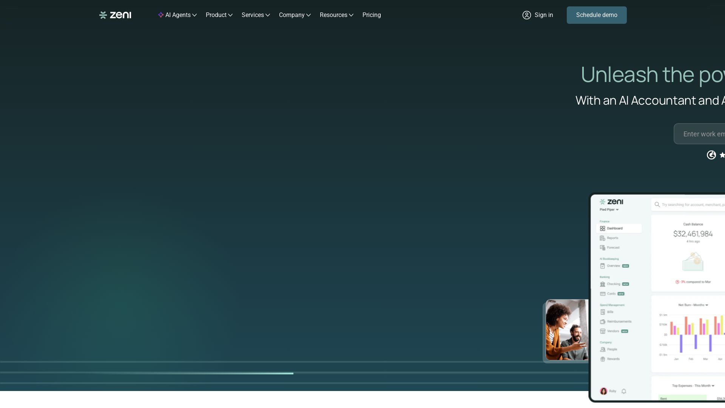The height and width of the screenshot is (408, 725).
Task: Click the wallet illustration in Cash Balance card
Action: [x=693, y=261]
